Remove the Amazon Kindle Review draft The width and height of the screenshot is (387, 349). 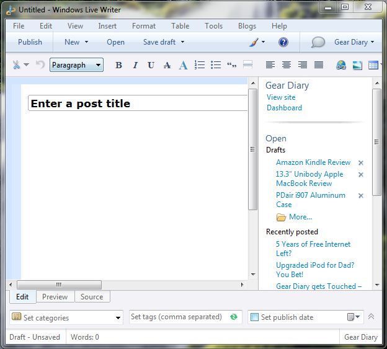(x=361, y=163)
